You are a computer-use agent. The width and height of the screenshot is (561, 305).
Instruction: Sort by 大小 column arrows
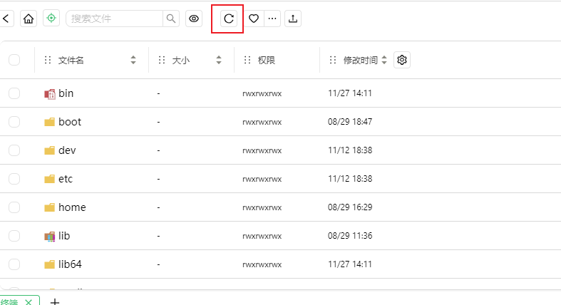click(x=219, y=61)
